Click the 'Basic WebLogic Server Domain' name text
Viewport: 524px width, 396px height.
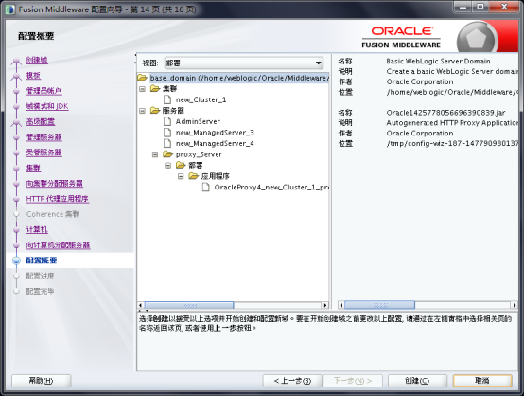point(438,62)
